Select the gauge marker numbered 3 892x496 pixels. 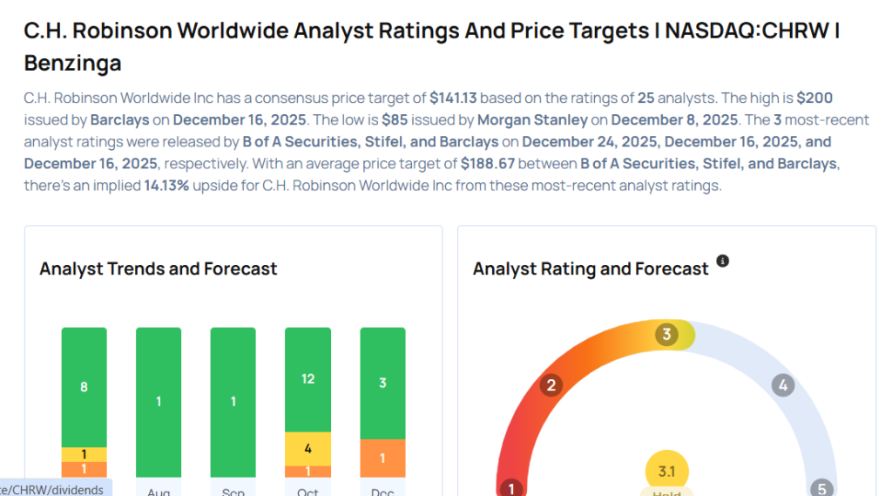pyautogui.click(x=667, y=334)
